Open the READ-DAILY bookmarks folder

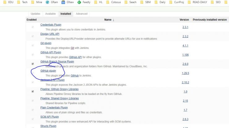point(197,2)
